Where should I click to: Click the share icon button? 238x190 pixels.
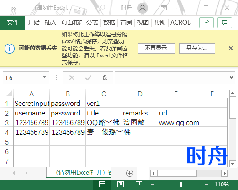[206, 23]
